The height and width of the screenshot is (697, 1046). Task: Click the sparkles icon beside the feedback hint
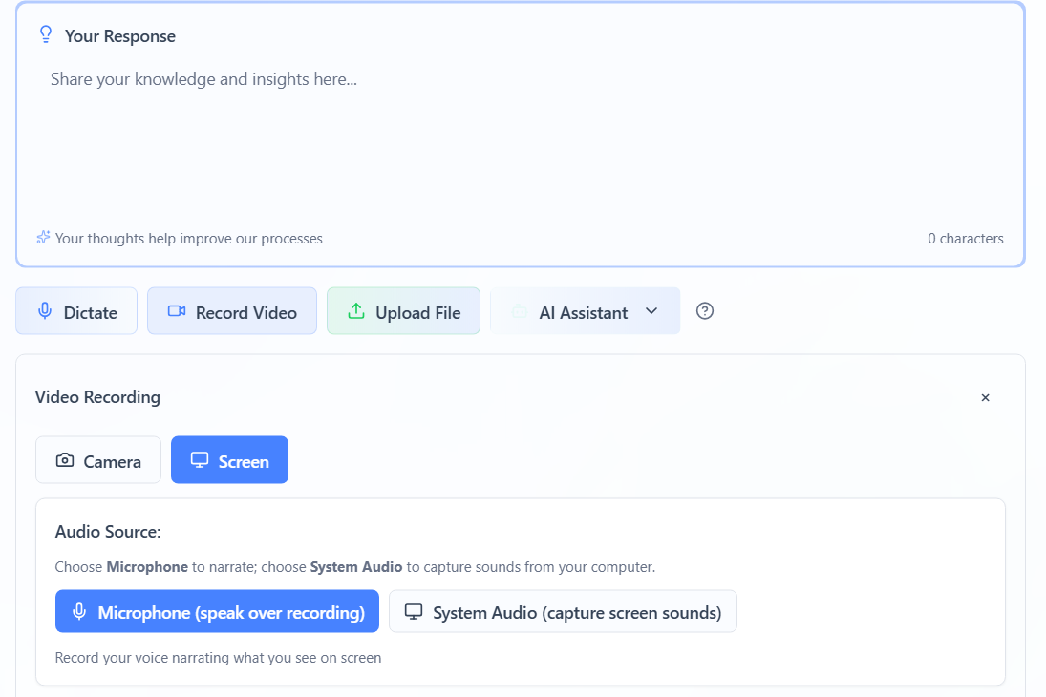point(43,237)
